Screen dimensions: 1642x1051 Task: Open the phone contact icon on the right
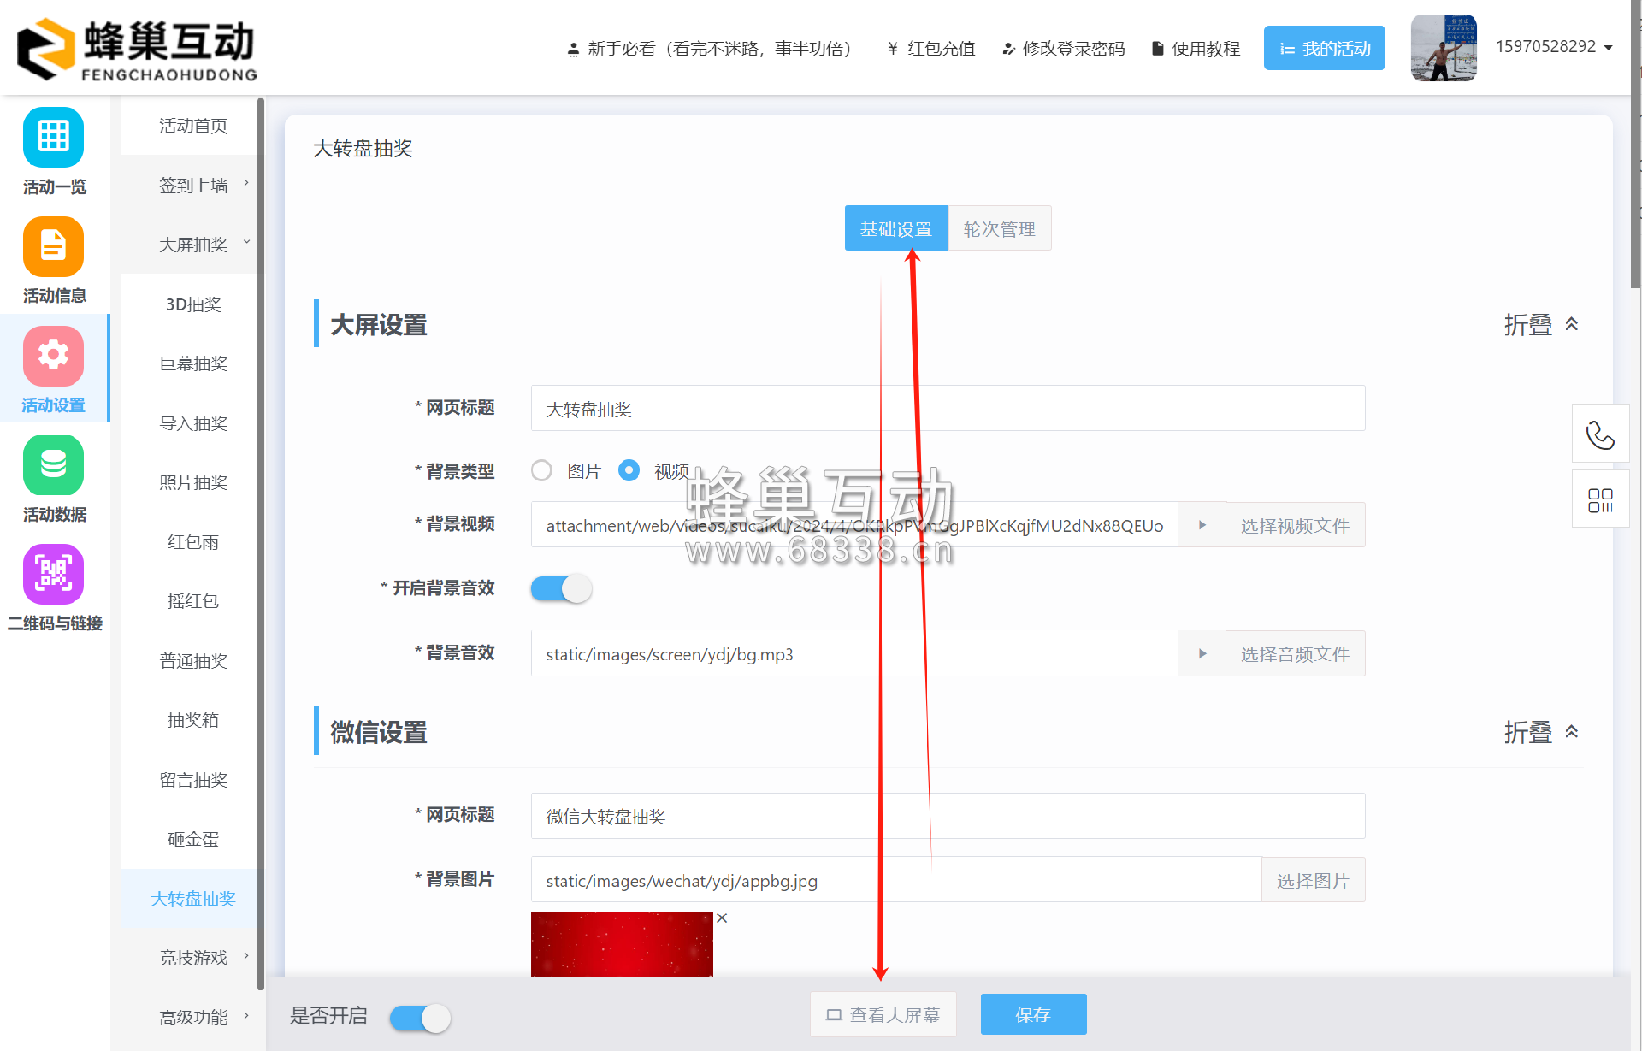[x=1600, y=434]
